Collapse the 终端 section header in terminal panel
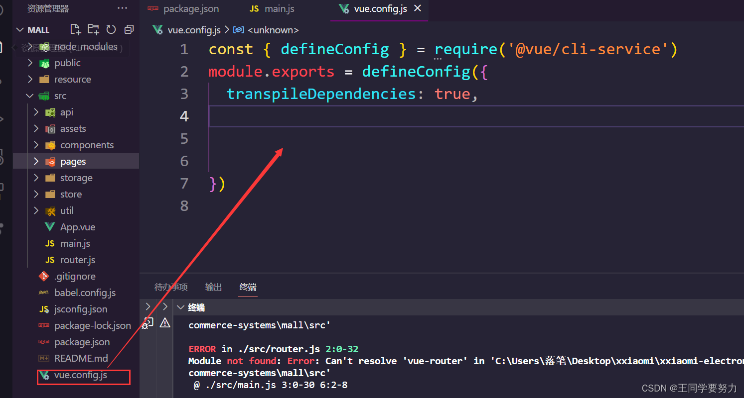Screen dimensions: 744x398 point(181,307)
